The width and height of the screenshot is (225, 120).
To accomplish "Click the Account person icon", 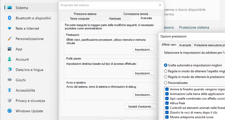I will tap(10, 59).
